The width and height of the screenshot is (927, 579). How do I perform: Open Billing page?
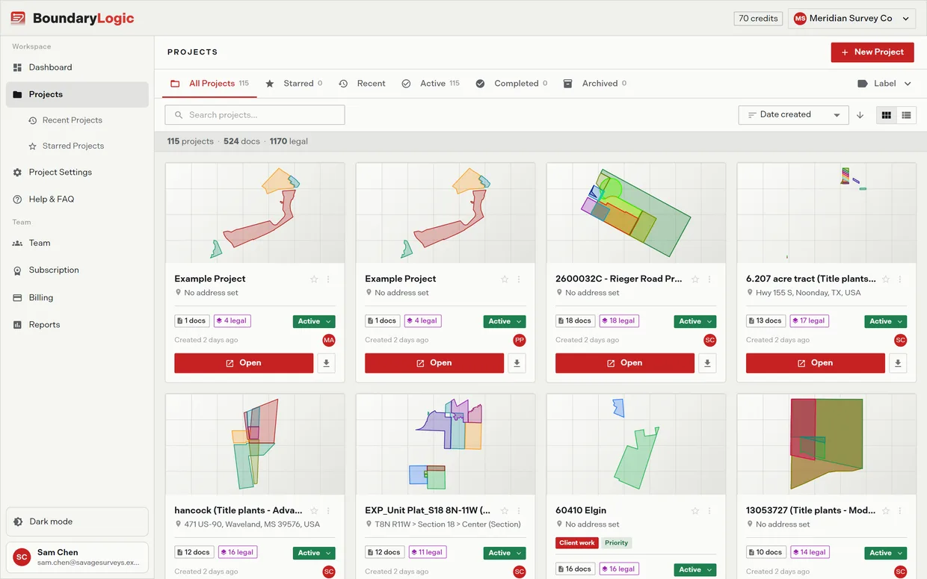[77, 297]
